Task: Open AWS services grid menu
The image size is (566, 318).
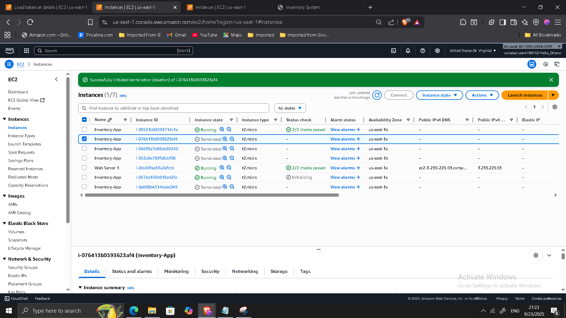Action: [x=27, y=51]
